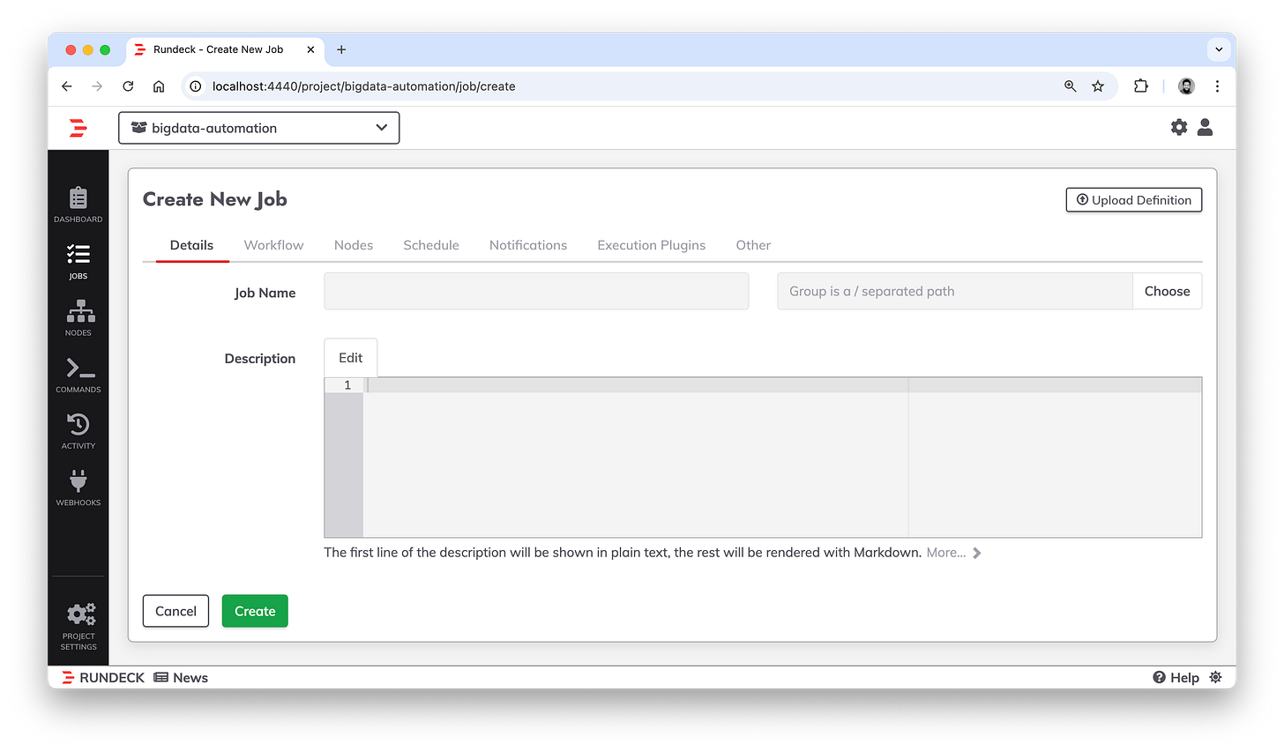Open the Chrome three-dot menu
The width and height of the screenshot is (1284, 752).
(1217, 86)
